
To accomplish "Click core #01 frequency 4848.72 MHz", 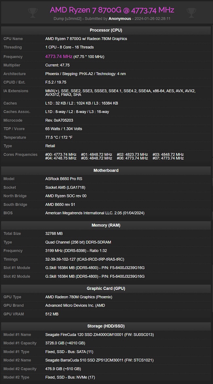I will click(x=96, y=154).
